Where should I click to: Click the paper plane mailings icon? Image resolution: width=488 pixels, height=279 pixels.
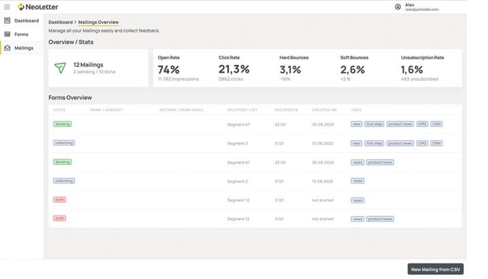[60, 68]
